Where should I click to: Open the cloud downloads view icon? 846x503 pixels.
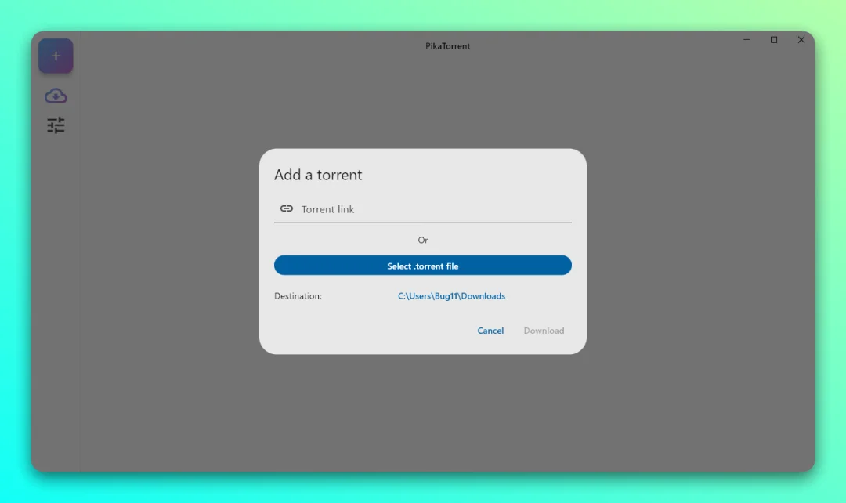(x=56, y=96)
